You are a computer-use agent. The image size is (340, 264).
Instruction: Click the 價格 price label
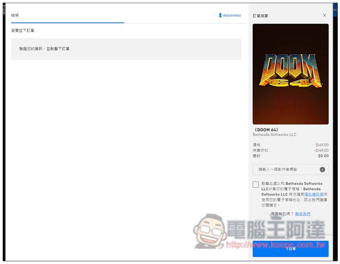[x=256, y=145]
